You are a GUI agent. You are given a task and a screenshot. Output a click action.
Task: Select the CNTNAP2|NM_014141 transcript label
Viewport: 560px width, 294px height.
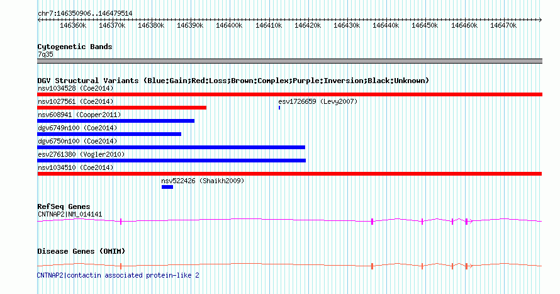[x=70, y=215]
